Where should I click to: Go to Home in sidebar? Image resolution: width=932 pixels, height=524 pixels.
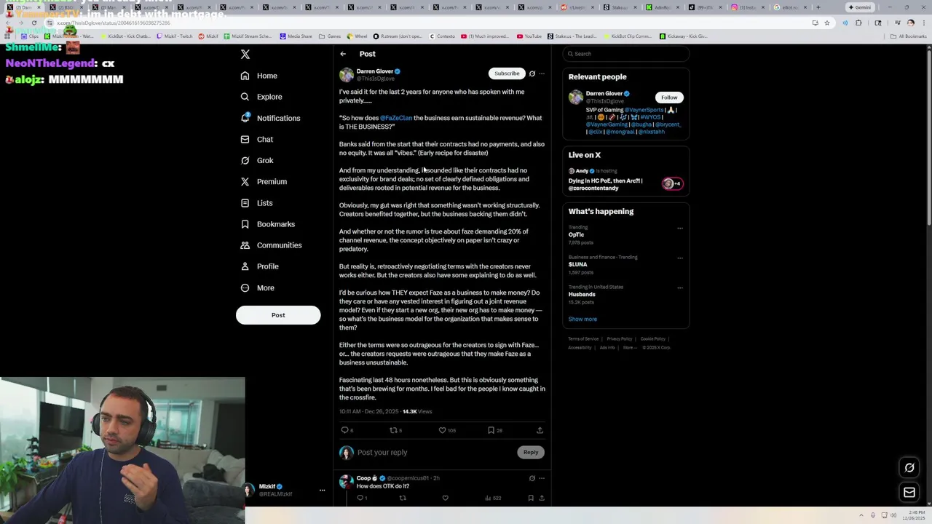tap(259, 76)
